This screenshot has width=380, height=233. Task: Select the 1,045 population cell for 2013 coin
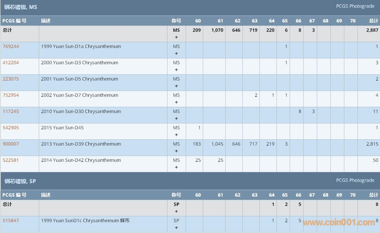(x=217, y=144)
